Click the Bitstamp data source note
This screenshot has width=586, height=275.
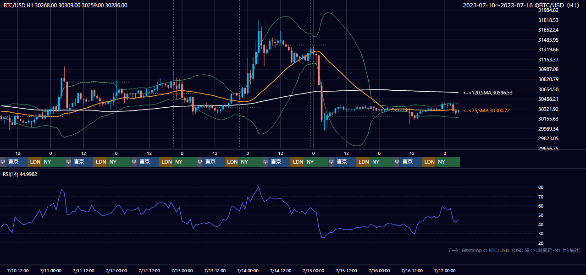pyautogui.click(x=514, y=250)
